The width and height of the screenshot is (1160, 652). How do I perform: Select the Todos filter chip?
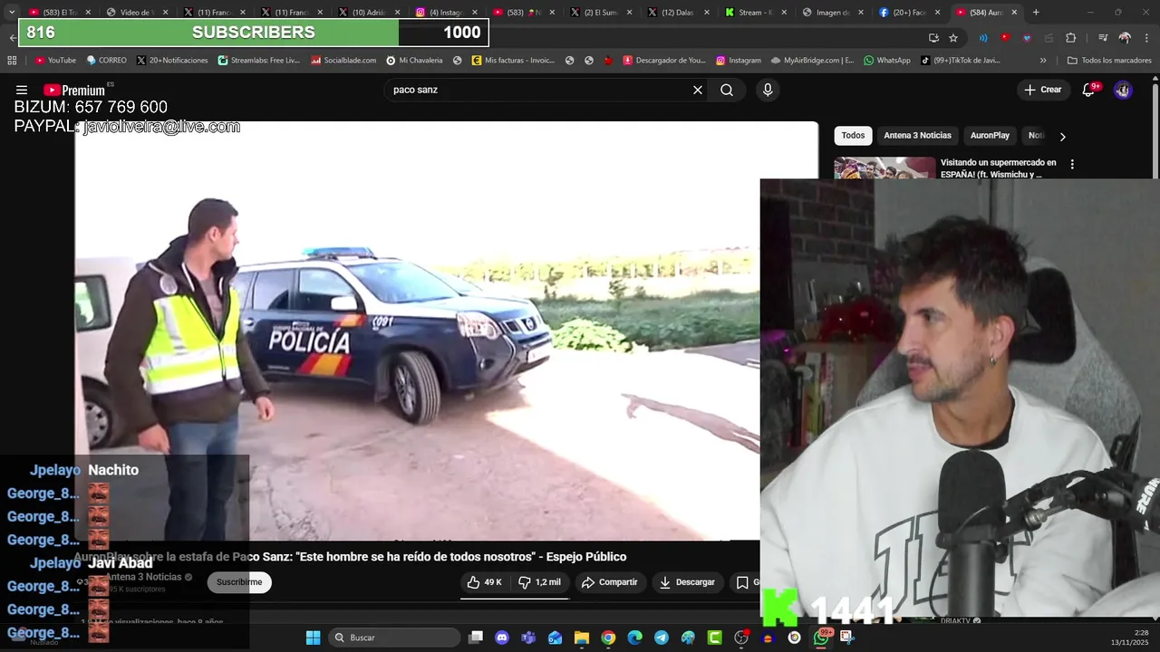853,136
